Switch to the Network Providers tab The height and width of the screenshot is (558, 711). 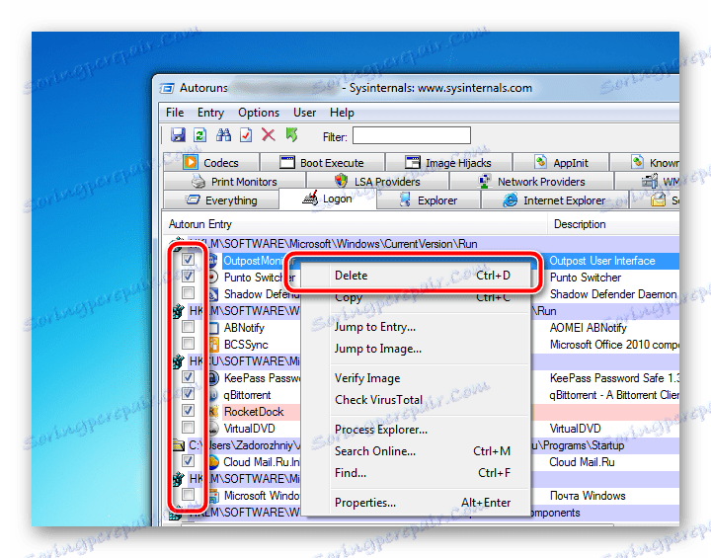coord(531,182)
